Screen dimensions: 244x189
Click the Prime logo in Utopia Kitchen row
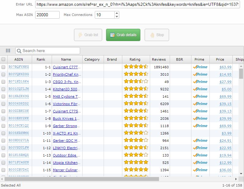pyautogui.click(x=200, y=162)
